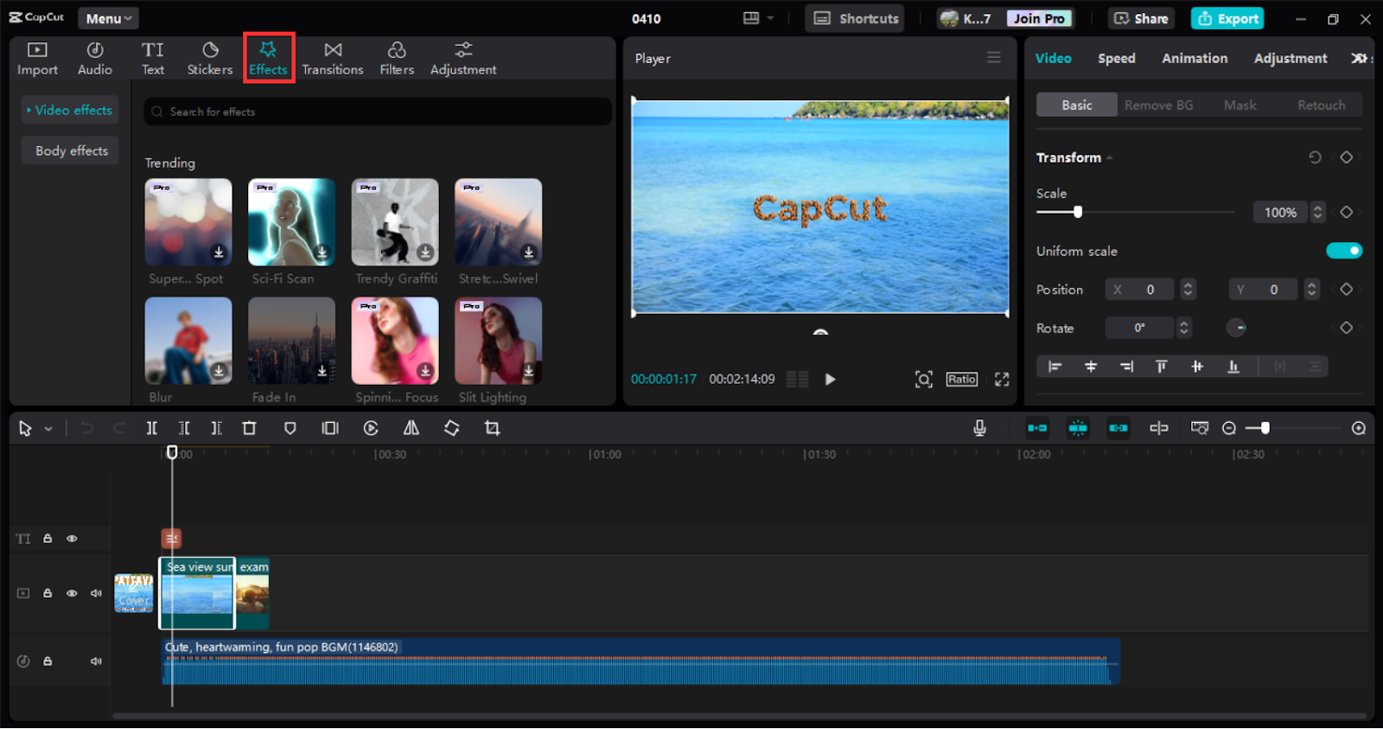The image size is (1383, 729).
Task: Click the Scale slider track
Action: pyautogui.click(x=1136, y=212)
